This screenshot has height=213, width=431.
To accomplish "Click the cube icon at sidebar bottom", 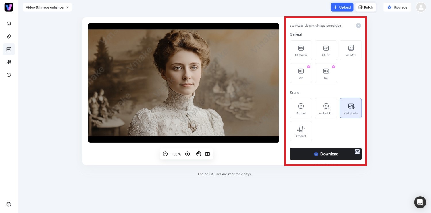I will pos(9,204).
